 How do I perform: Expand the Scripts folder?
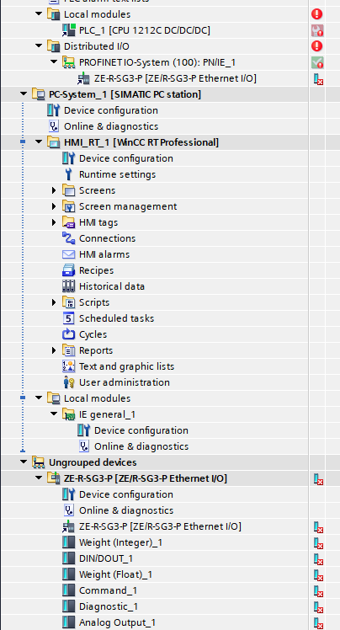click(54, 302)
